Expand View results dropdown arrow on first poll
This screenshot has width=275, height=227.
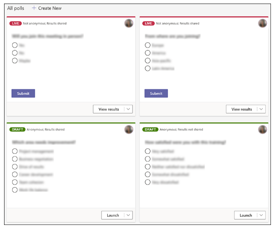[x=128, y=109]
